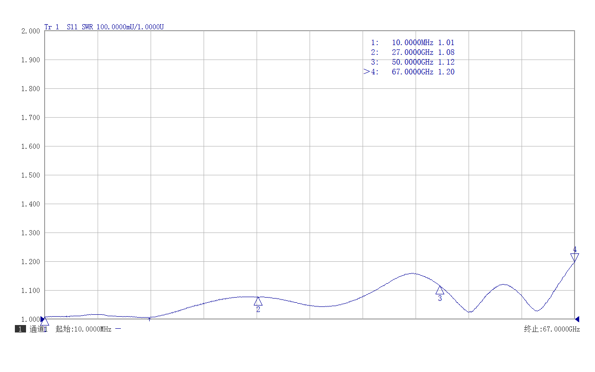Click the S11 measurement parameter label
This screenshot has height=372, width=595.
72,27
